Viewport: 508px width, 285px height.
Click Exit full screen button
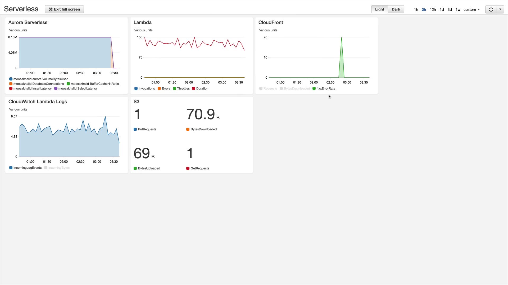click(x=64, y=9)
